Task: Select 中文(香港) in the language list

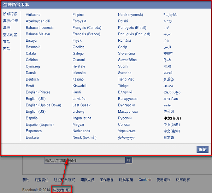Action: pyautogui.click(x=172, y=124)
